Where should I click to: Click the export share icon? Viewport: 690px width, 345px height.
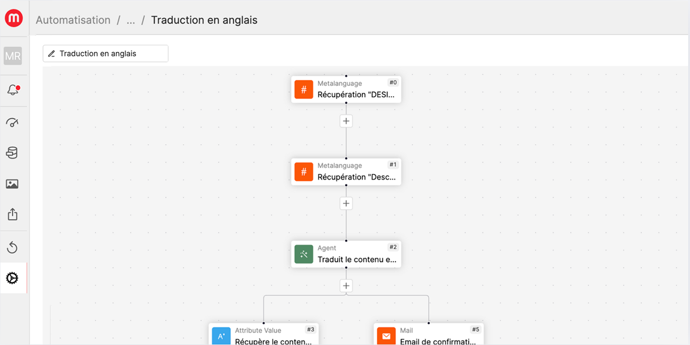[12, 214]
